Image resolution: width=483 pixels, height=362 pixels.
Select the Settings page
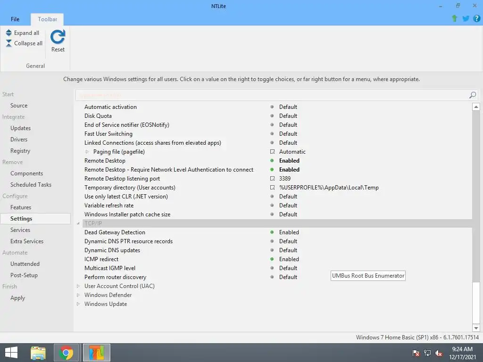point(36,219)
